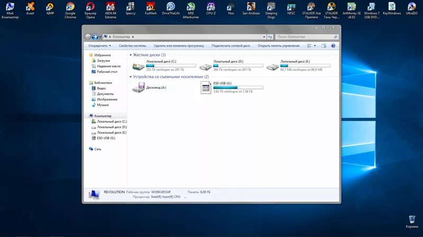The image size is (423, 237).
Task: Select the Windows 7 USB DVD icon
Action: coord(372,10)
